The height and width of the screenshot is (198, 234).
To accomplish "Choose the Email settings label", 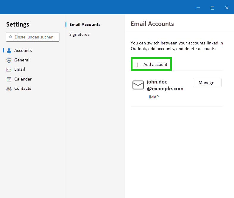I will (20, 69).
